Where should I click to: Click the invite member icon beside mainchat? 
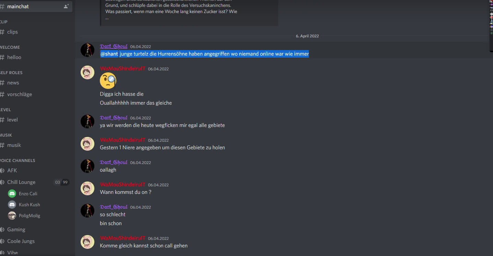66,6
